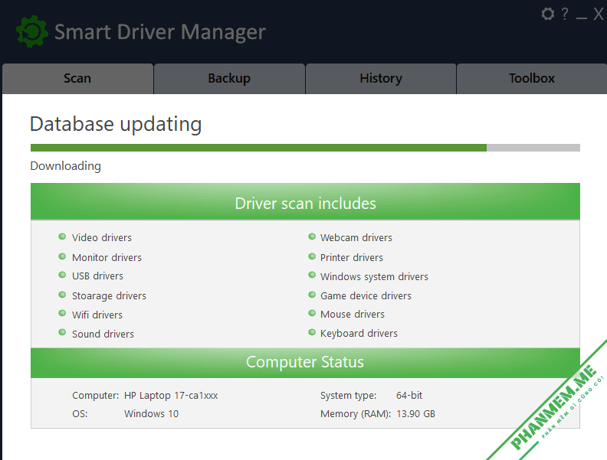Open the Backup tab
Viewport: 607px width, 460px height.
229,79
